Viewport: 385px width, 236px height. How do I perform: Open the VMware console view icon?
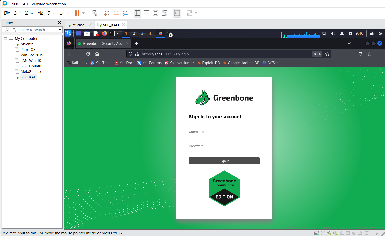click(177, 13)
